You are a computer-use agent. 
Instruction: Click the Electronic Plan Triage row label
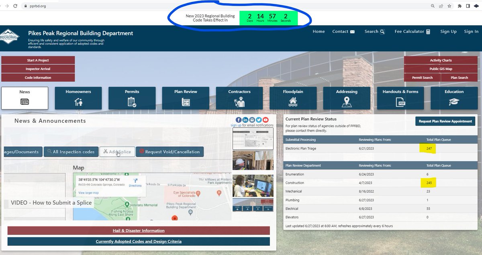click(300, 149)
